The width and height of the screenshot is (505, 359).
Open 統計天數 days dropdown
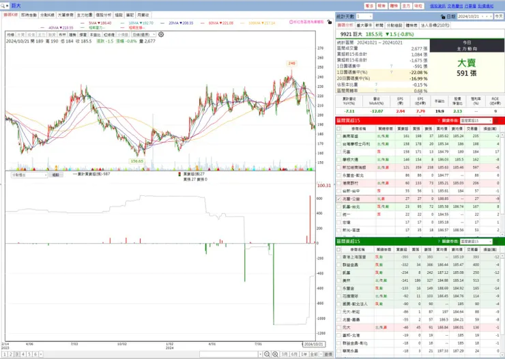pyautogui.click(x=371, y=16)
